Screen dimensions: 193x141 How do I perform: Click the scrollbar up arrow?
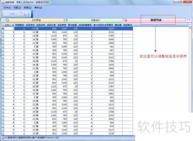(190, 24)
